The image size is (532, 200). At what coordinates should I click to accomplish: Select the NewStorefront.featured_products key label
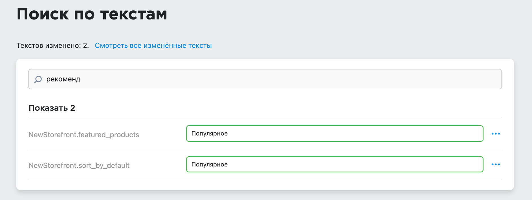[x=84, y=135]
